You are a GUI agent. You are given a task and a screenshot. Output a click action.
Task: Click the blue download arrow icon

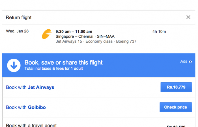[x=13, y=65]
